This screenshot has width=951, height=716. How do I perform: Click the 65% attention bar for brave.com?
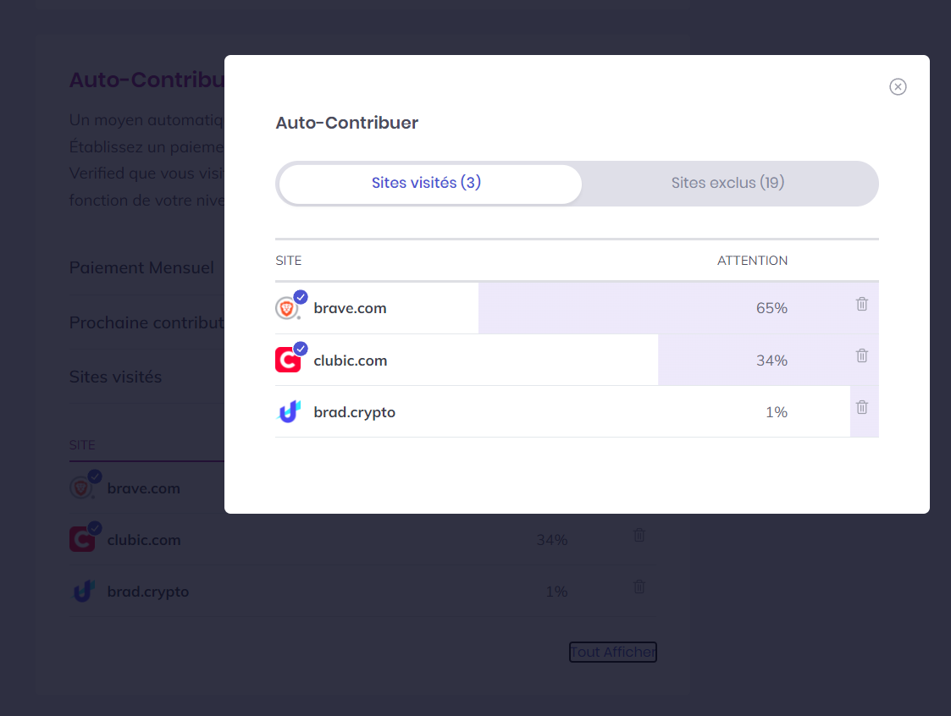click(x=678, y=308)
